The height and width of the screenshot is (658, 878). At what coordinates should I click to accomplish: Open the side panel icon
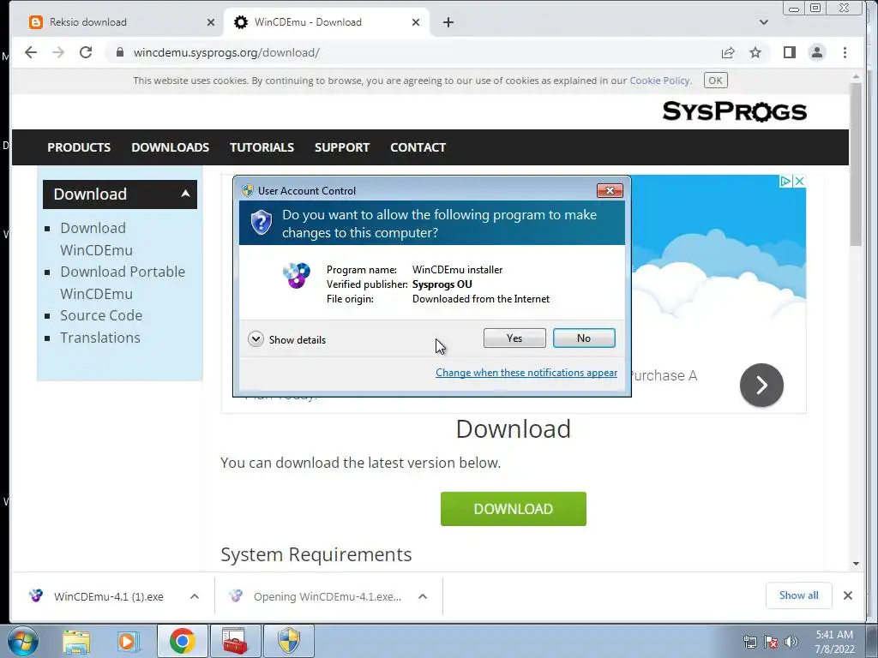[790, 52]
